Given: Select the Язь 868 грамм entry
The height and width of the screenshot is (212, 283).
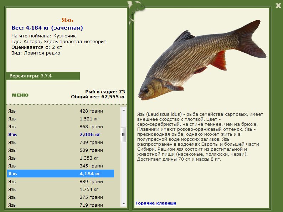Looking at the screenshot, I should point(61,126).
